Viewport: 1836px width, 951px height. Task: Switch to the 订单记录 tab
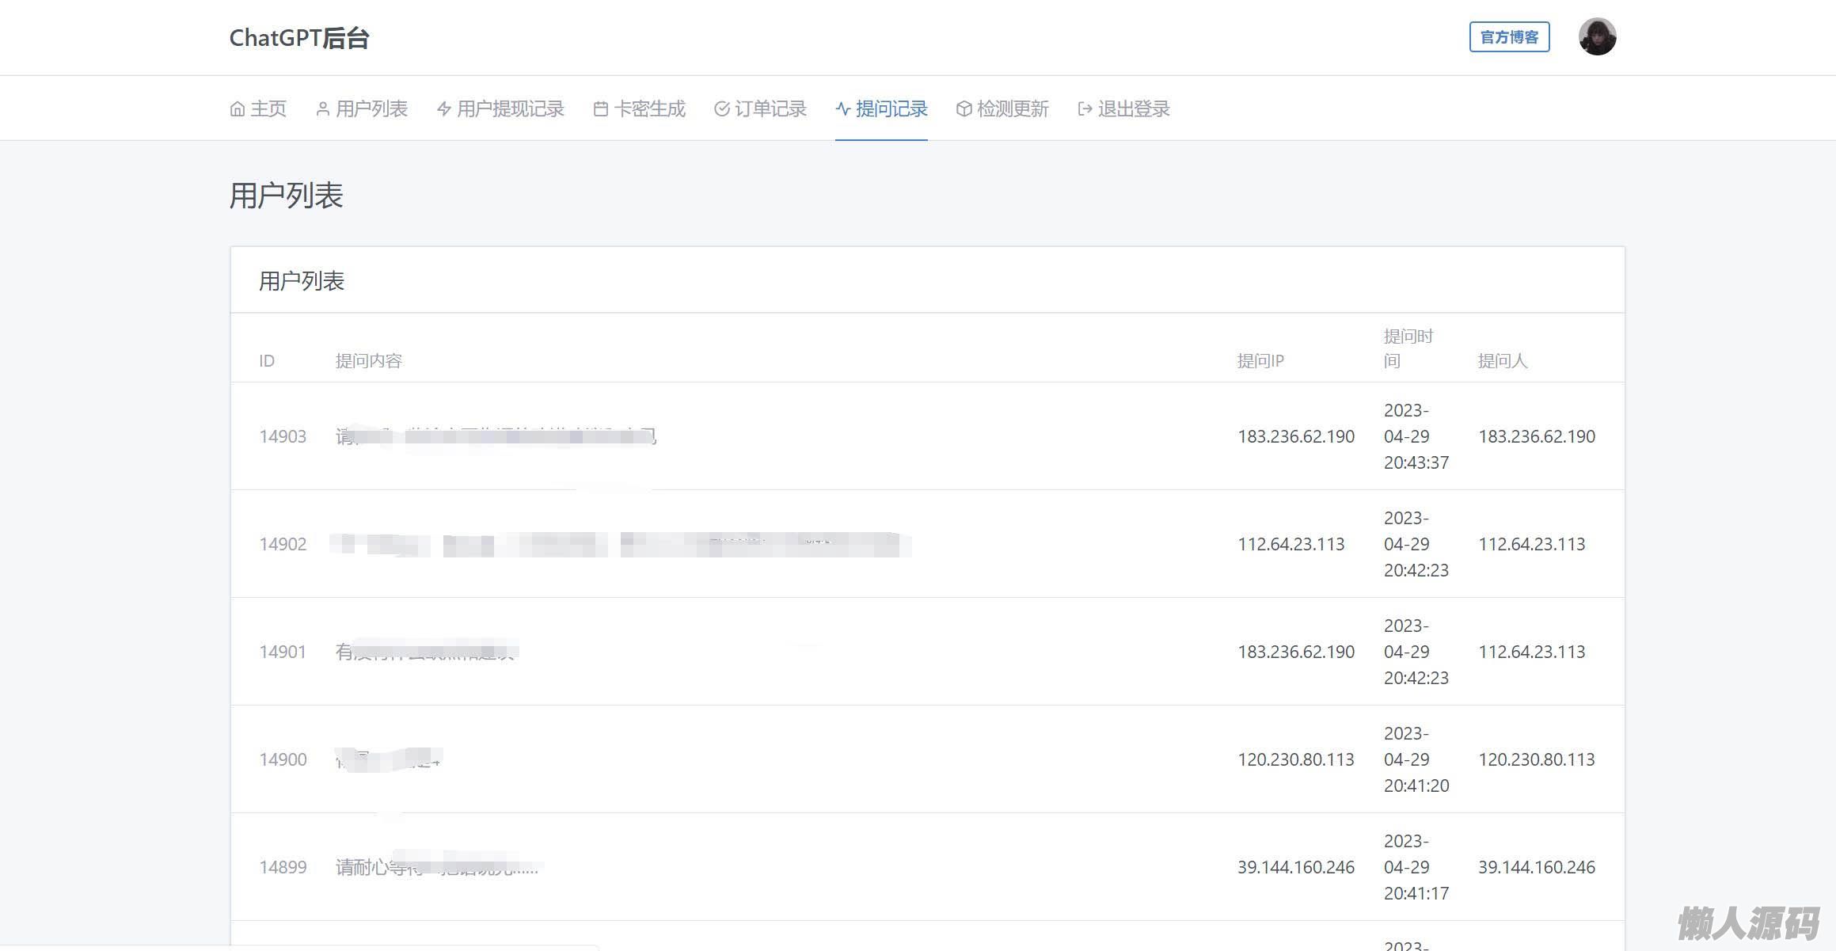click(x=770, y=109)
